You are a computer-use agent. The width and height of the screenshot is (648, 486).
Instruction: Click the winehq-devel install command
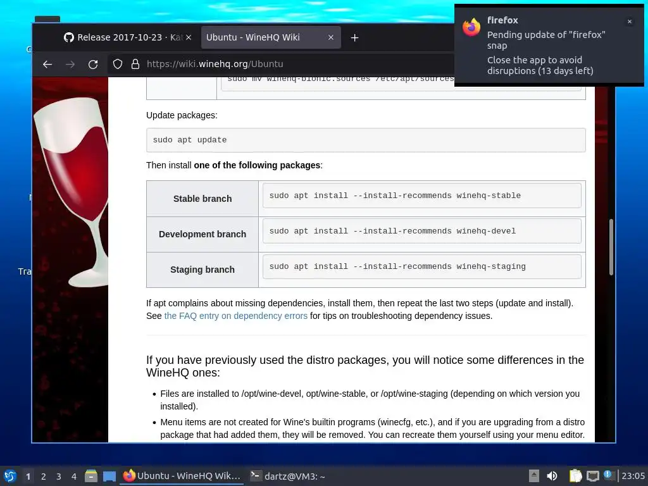(422, 231)
